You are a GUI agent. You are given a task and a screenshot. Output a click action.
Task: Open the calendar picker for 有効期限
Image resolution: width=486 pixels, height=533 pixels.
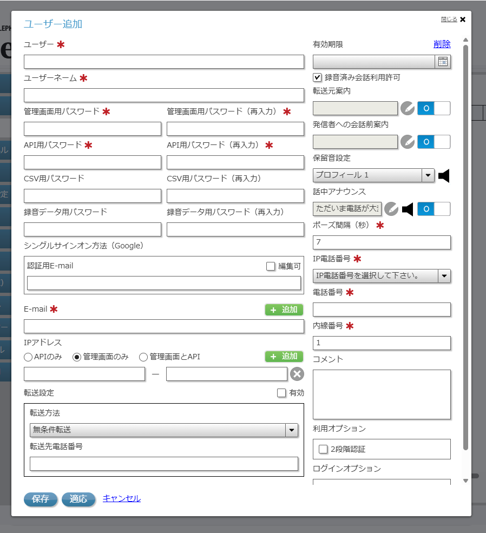pos(443,61)
